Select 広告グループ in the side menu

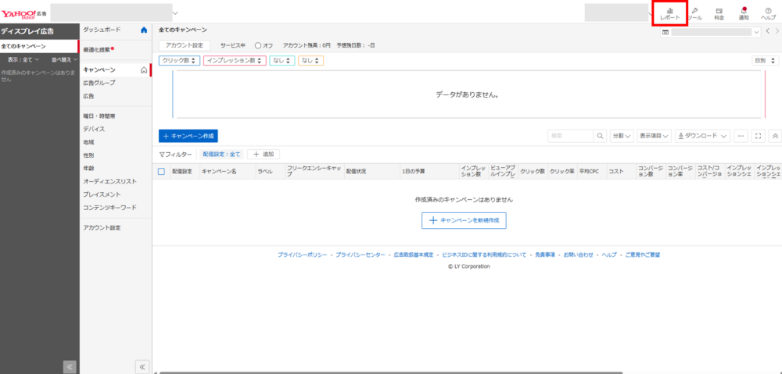pos(99,83)
